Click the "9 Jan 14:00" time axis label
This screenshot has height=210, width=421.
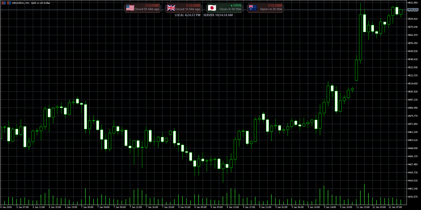point(330,207)
